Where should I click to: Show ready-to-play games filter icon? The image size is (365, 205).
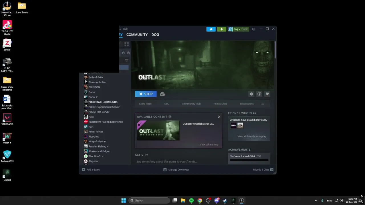click(128, 53)
